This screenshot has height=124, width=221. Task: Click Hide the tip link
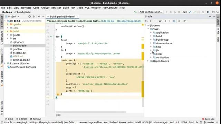pos(107,21)
